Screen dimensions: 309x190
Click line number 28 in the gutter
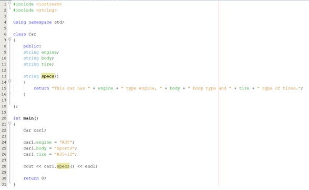[x=4, y=166]
